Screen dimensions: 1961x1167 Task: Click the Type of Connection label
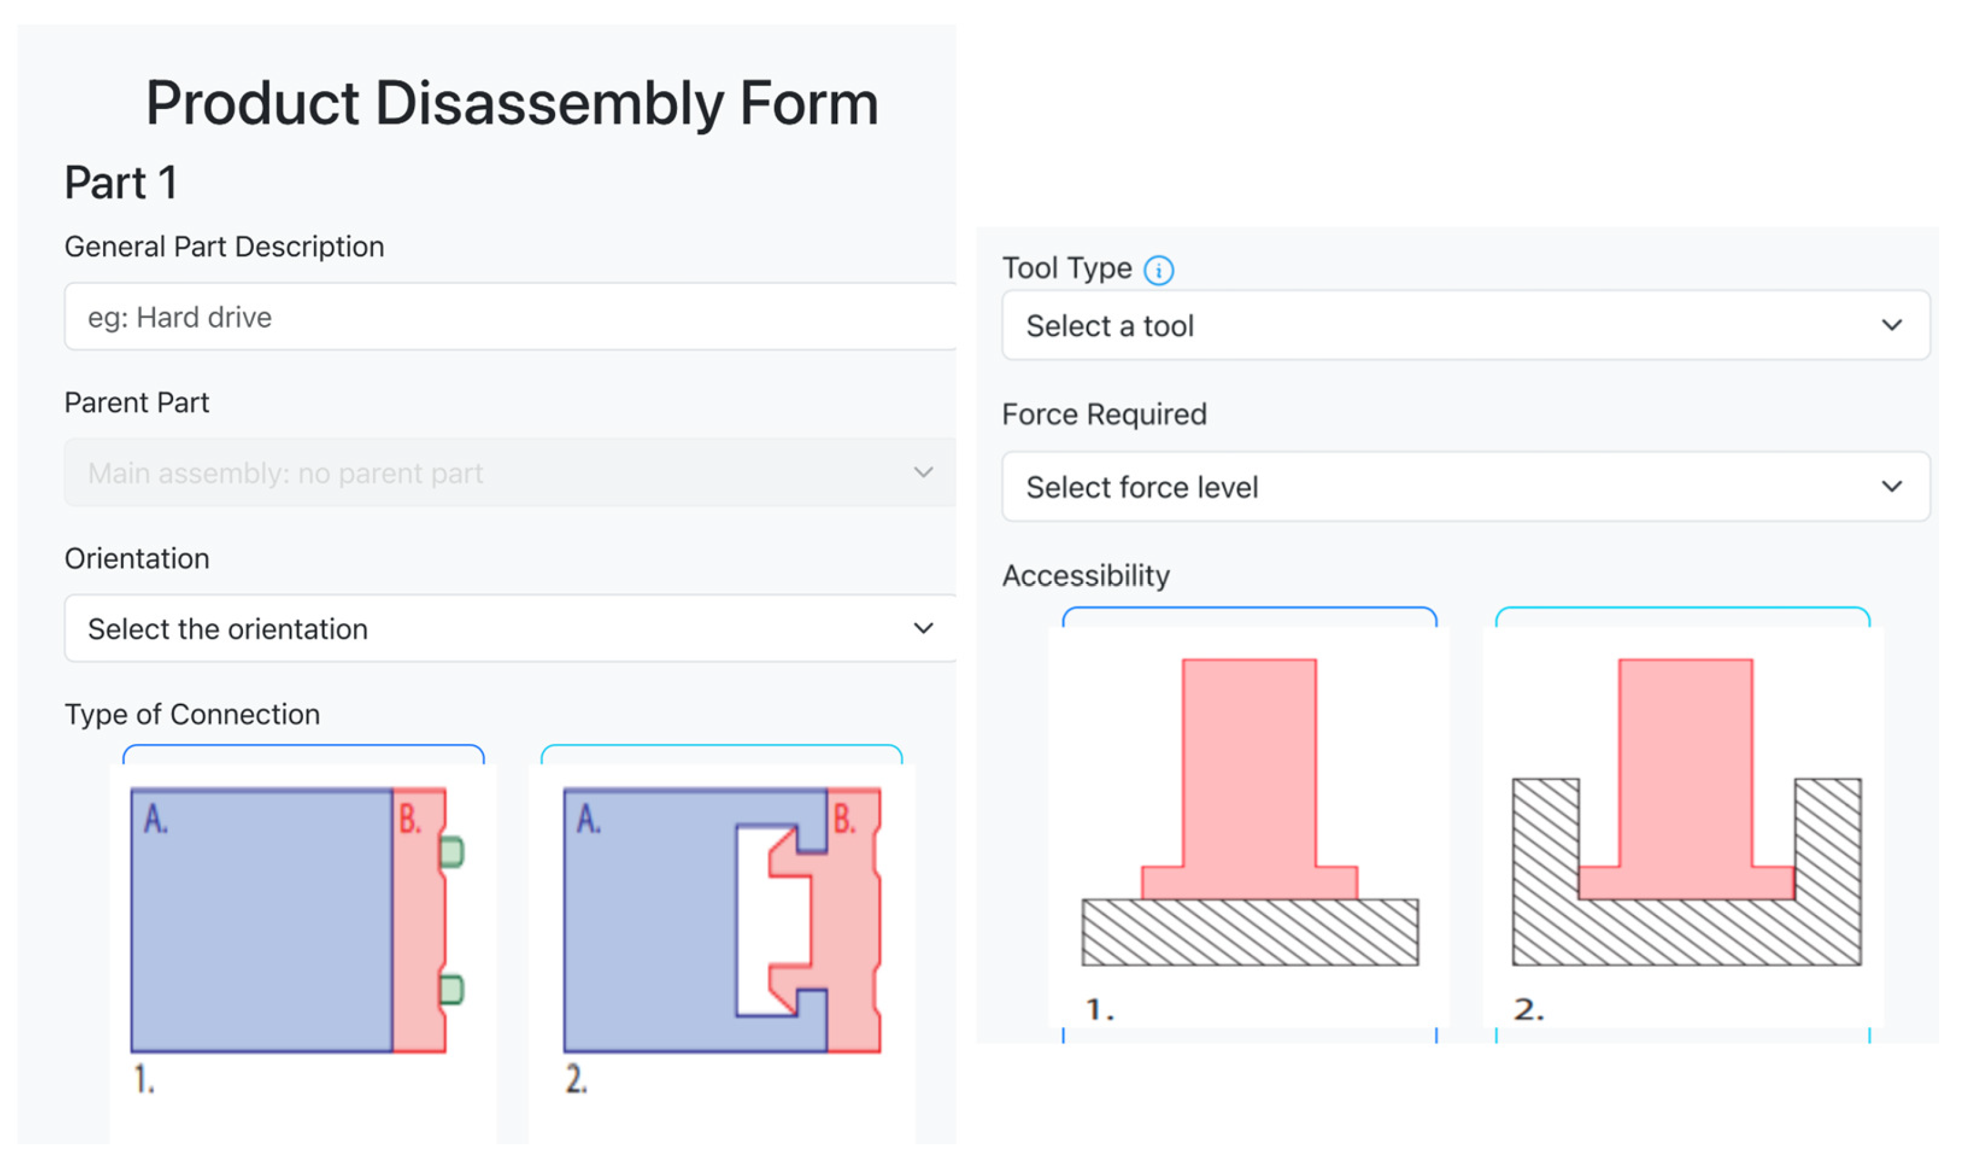point(192,714)
